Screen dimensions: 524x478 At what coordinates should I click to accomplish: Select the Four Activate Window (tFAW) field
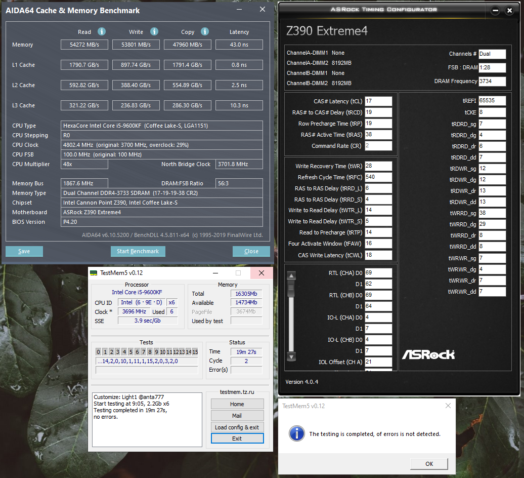[x=378, y=244]
